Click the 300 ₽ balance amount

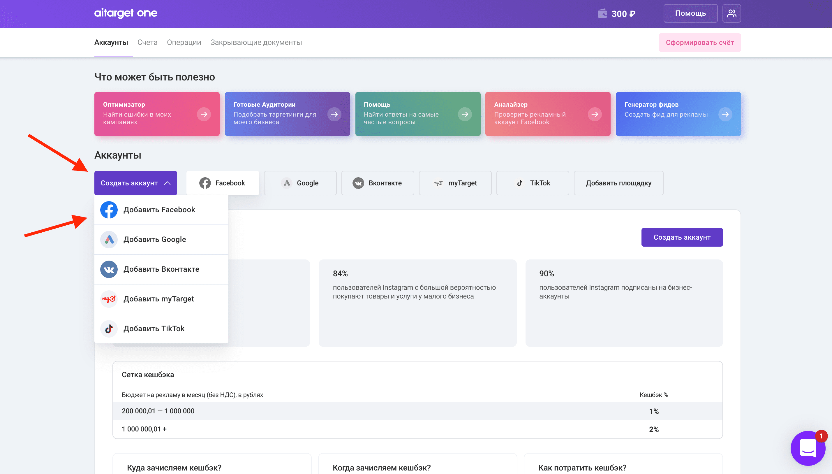[x=623, y=14]
